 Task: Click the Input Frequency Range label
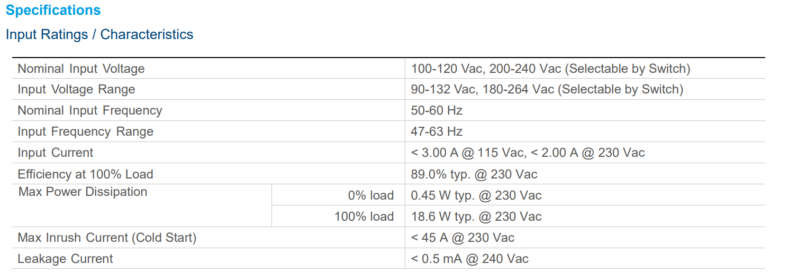coord(85,132)
